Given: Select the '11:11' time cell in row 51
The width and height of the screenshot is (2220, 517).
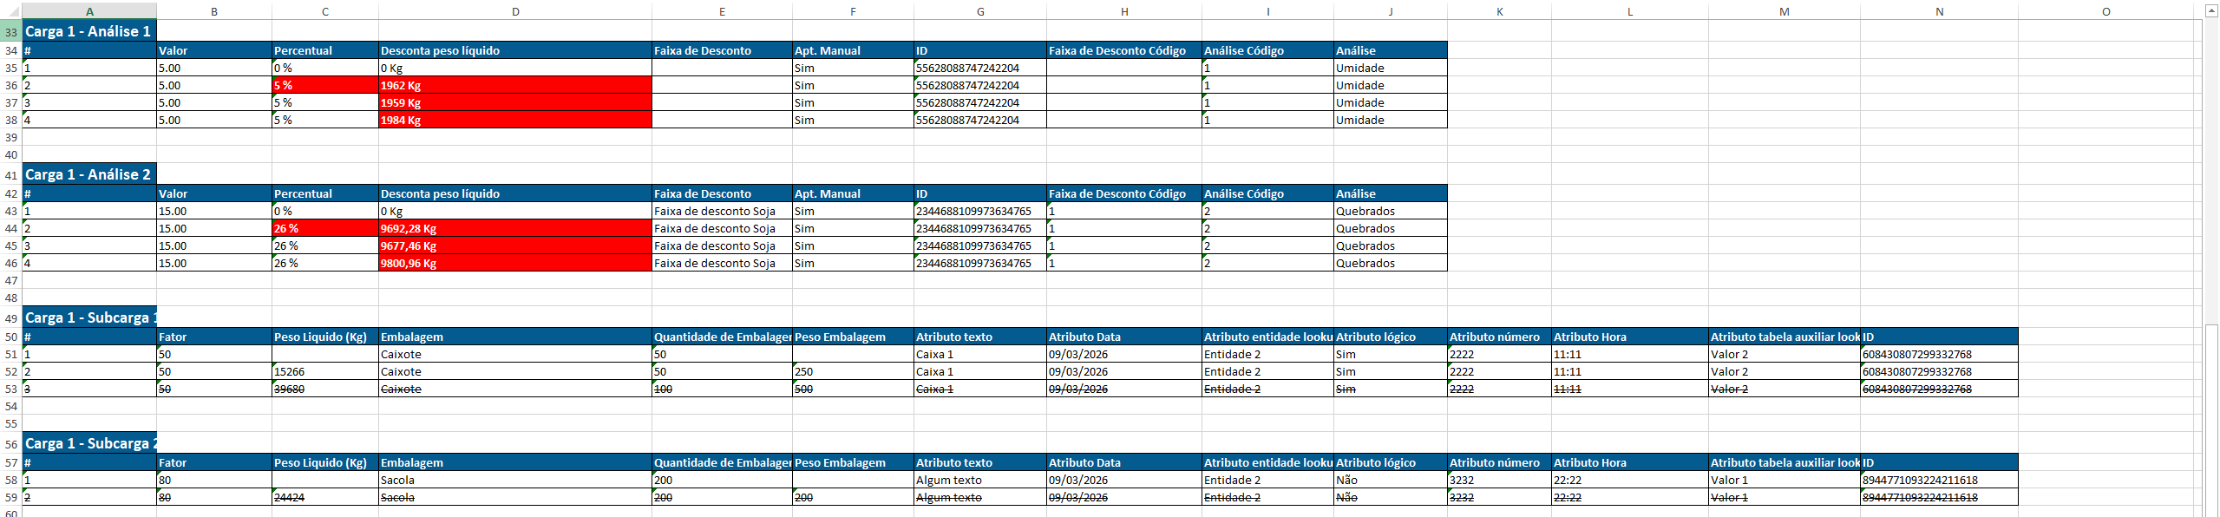Looking at the screenshot, I should 1630,354.
